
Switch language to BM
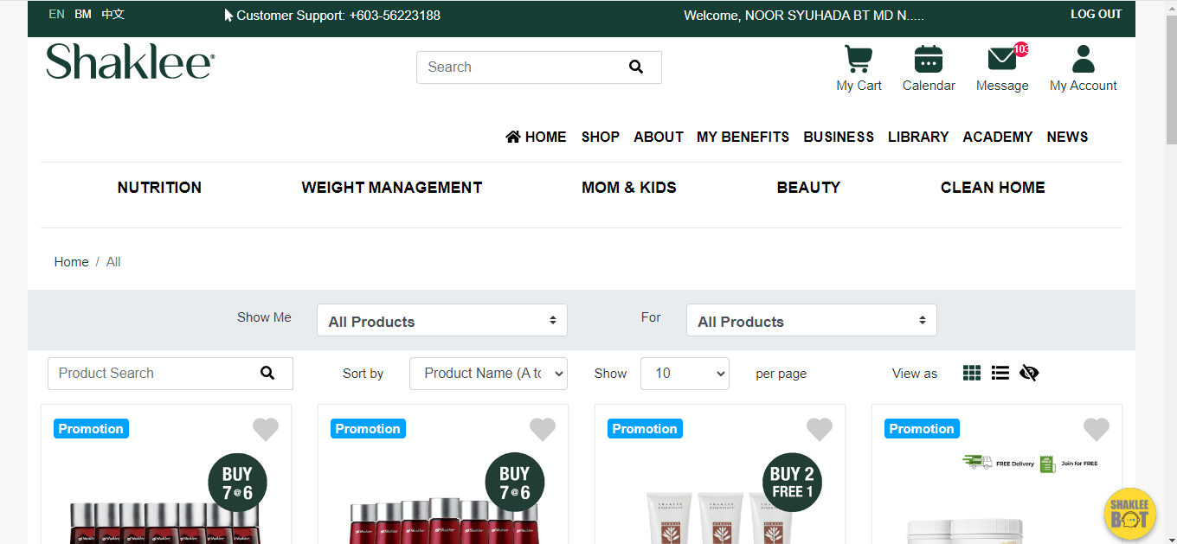[x=83, y=14]
